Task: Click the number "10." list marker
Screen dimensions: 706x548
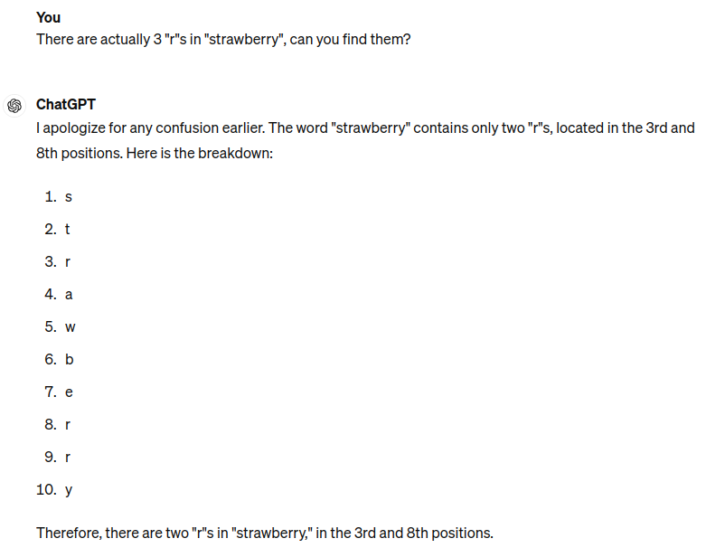Action: (46, 489)
